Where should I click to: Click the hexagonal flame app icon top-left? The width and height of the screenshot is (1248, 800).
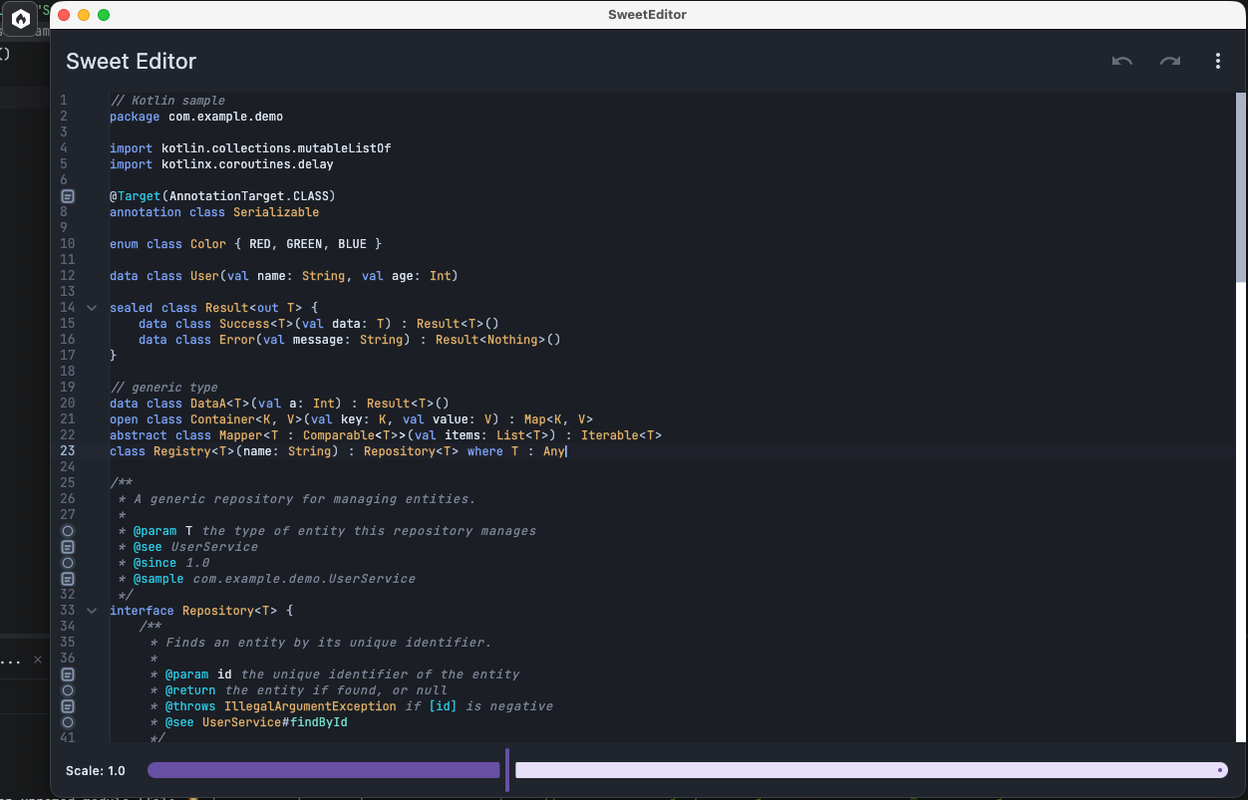tap(21, 20)
